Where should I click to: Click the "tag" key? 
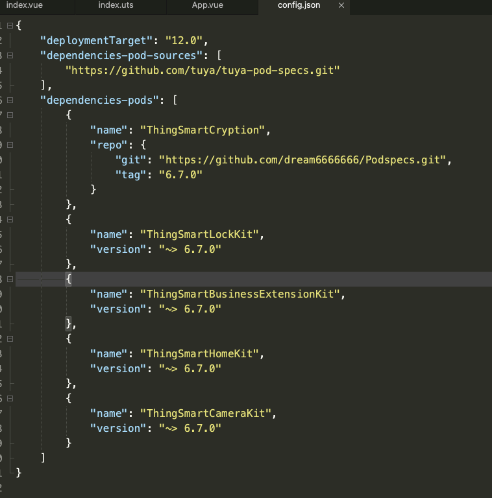click(130, 174)
